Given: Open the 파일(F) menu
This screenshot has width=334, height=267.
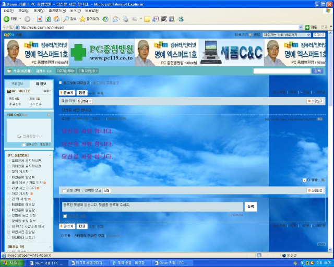Looking at the screenshot, I should point(8,10).
